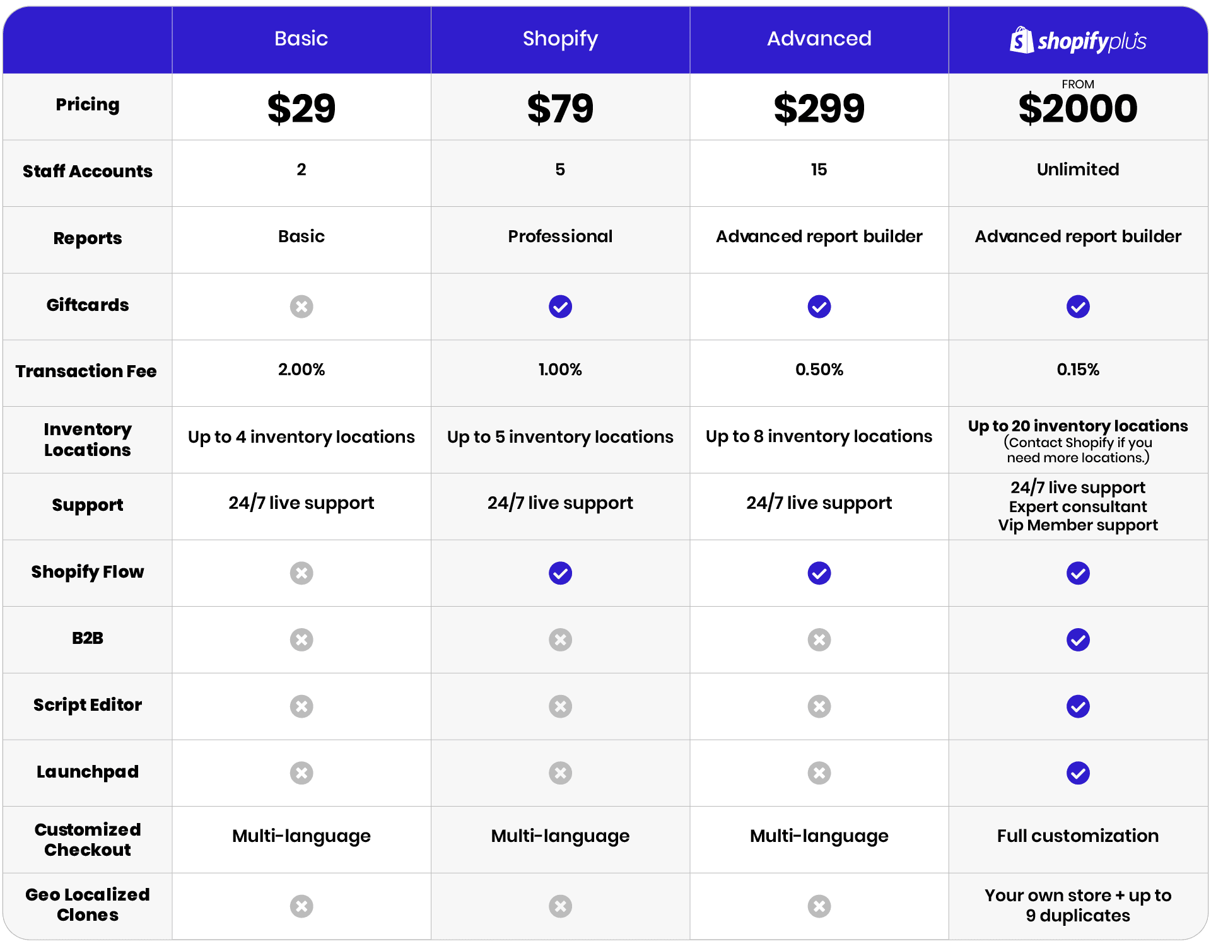Image resolution: width=1211 pixels, height=946 pixels.
Task: Click the Geo Localized Clones X under Advanced
Action: (819, 906)
